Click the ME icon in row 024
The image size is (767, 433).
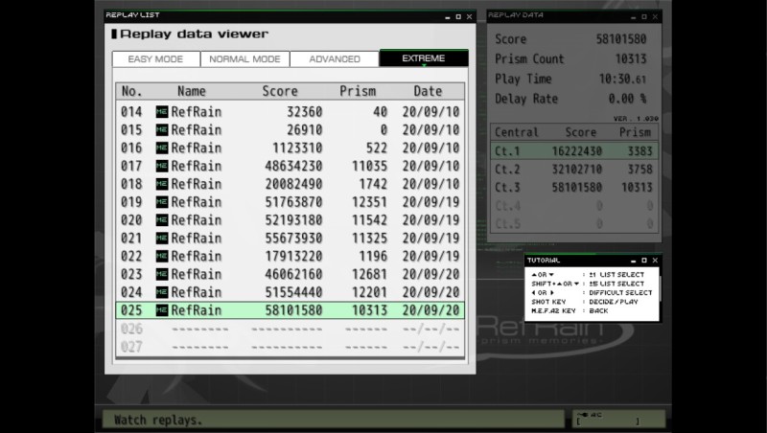tap(162, 293)
